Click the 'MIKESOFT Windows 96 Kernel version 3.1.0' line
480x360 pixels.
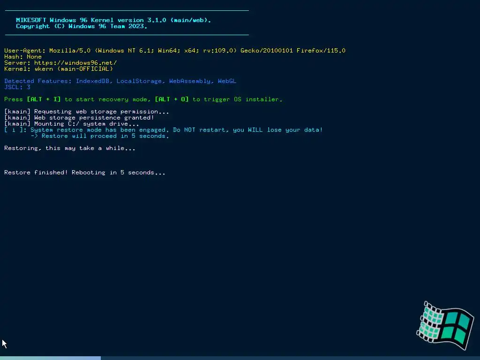[x=113, y=20]
